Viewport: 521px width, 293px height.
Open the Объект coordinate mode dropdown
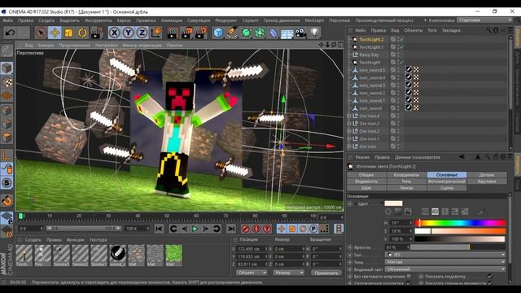[252, 273]
